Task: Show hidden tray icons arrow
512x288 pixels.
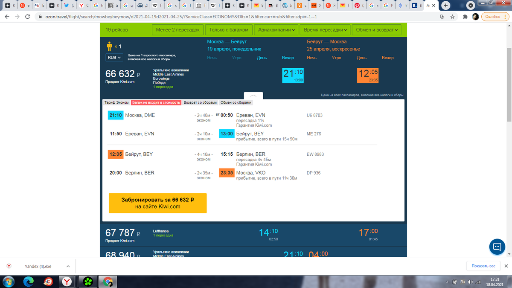Action: (x=447, y=282)
